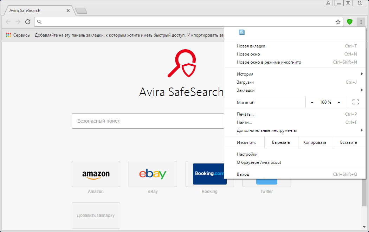The width and height of the screenshot is (369, 232).
Task: Click the forward navigation arrow
Action: (x=18, y=22)
